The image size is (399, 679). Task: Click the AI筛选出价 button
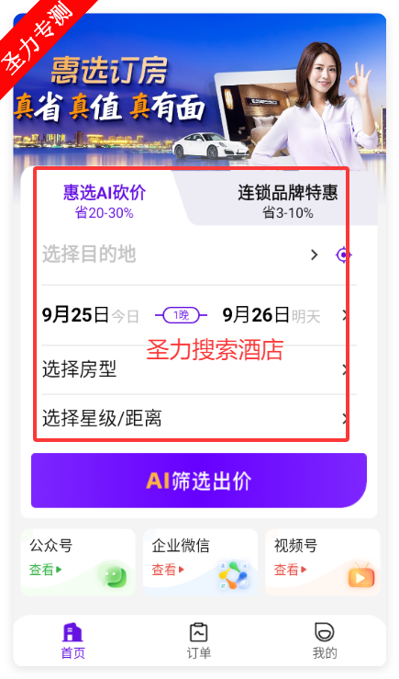click(199, 481)
